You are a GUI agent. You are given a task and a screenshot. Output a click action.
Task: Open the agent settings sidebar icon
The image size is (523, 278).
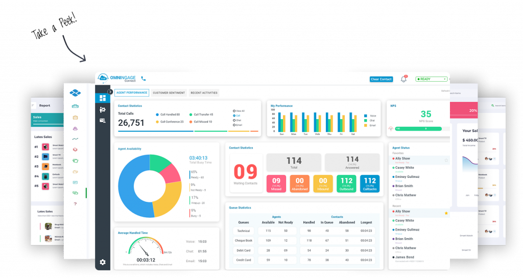point(103,109)
